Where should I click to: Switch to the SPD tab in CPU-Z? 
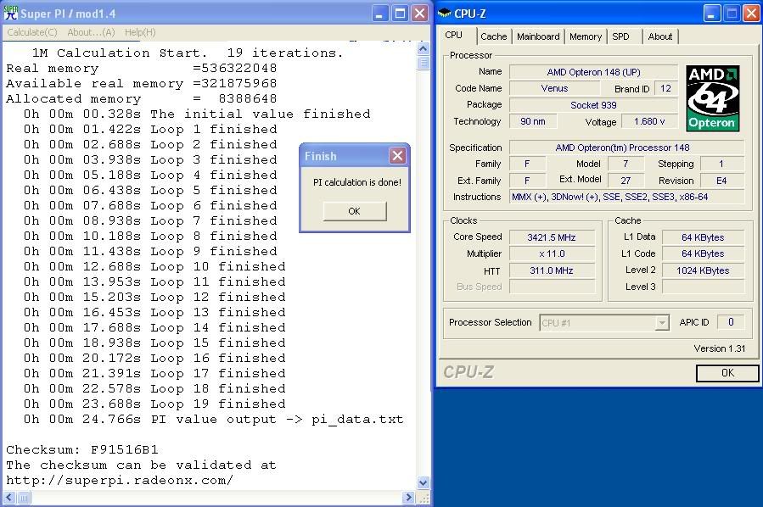[x=620, y=36]
